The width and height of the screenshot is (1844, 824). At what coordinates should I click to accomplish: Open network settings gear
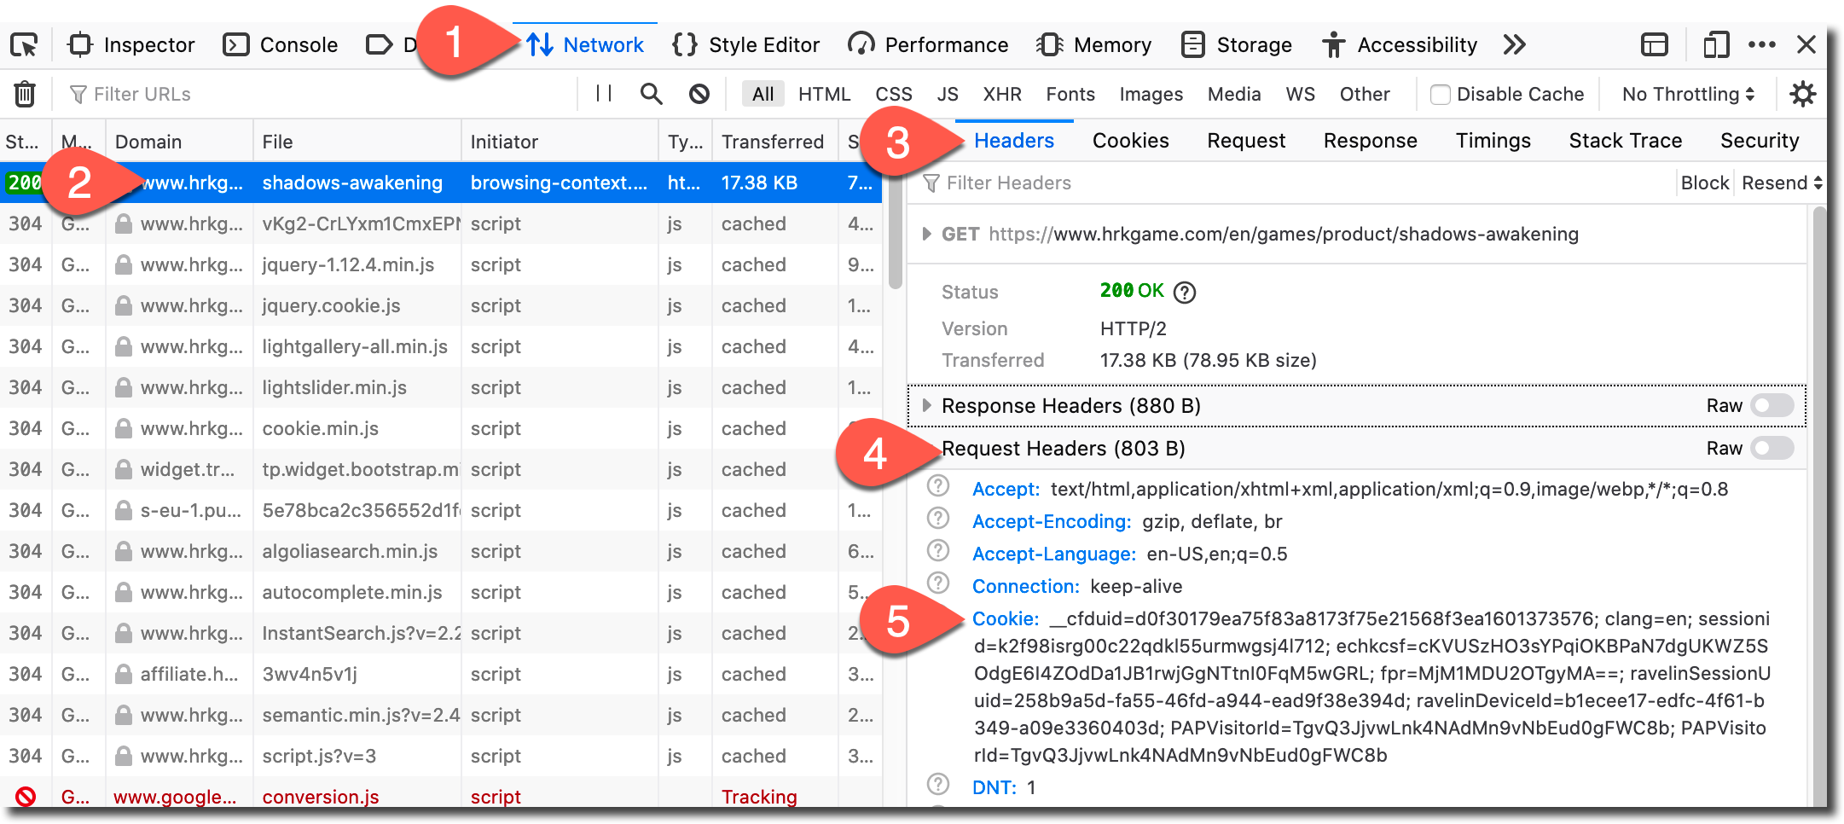(x=1802, y=94)
